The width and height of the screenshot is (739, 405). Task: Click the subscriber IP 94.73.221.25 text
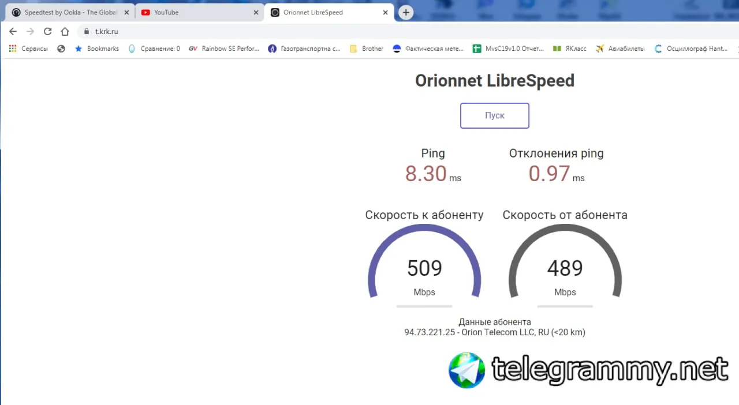[430, 332]
